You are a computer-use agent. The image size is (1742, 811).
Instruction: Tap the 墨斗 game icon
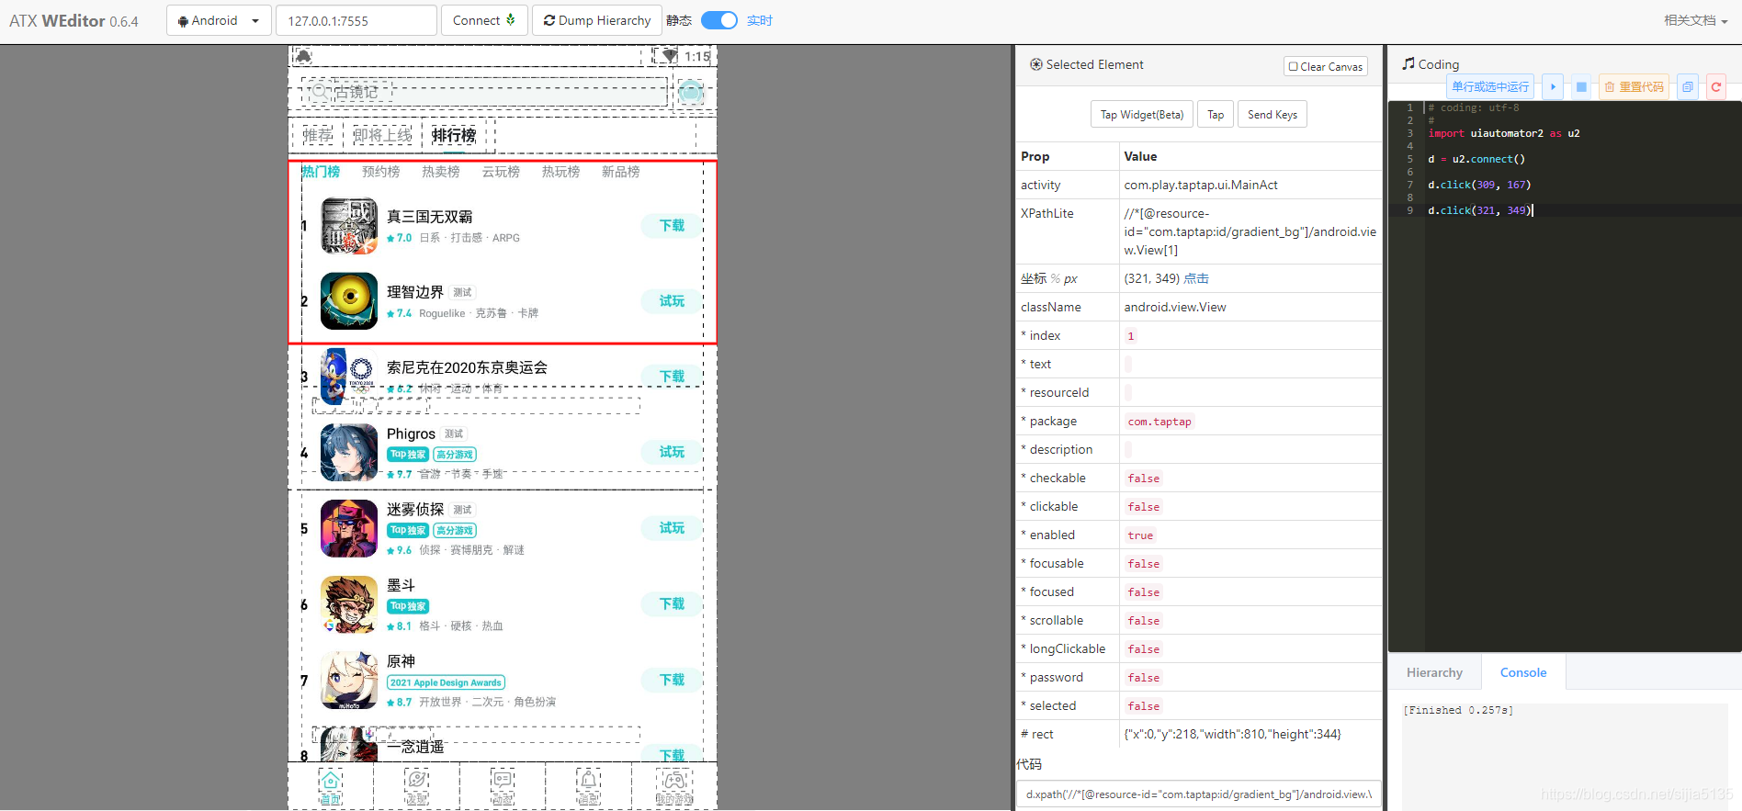tap(349, 604)
